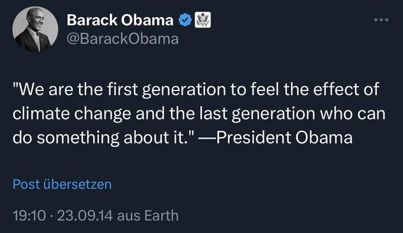Click the 19:10 timestamp
Screen dimensions: 403x233
tap(29, 215)
